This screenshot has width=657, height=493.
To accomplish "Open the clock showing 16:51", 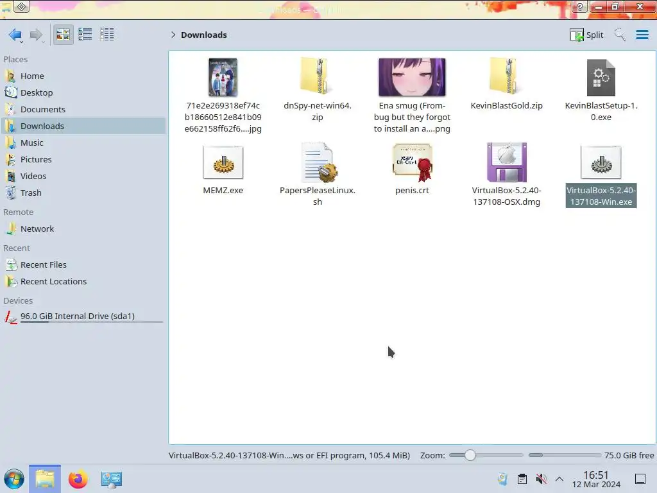I will (596, 479).
